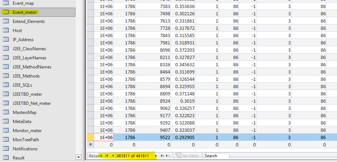Click the cell with value 8326
Screen dimensions: 337x162
(x=153, y=64)
